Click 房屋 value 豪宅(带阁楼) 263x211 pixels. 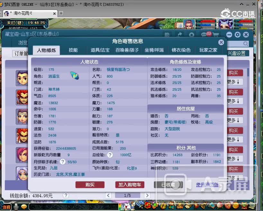point(176,122)
